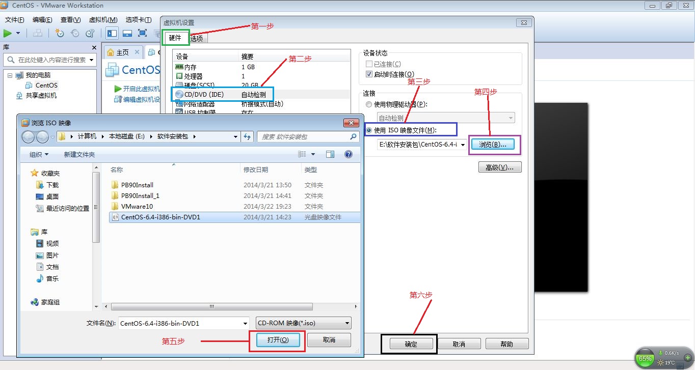Click the 帮助 button in VM settings

coord(507,344)
